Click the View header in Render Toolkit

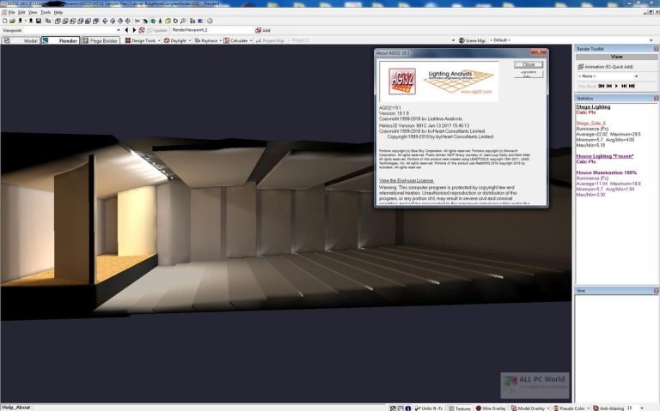coord(617,57)
